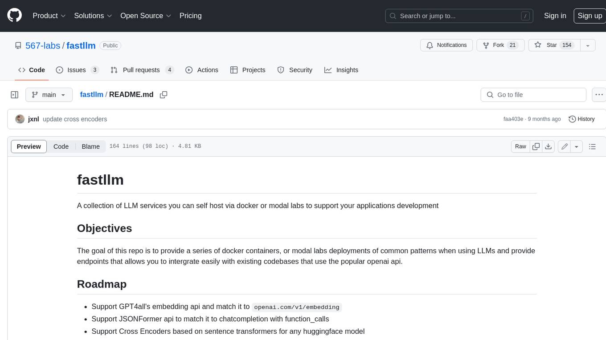Download the raw file icon
The image size is (606, 340).
(x=549, y=146)
